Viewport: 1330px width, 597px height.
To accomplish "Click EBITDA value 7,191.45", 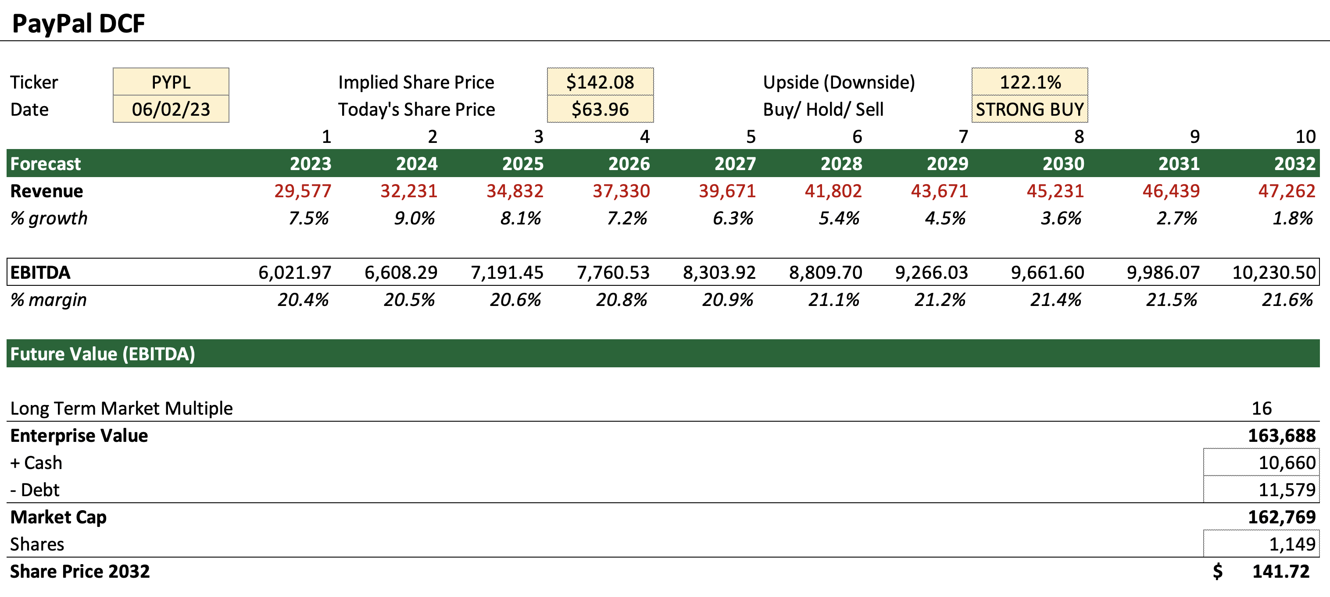I will point(507,273).
